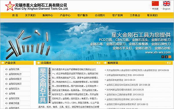This screenshot has width=174, height=109.
Task: Click the red star company logo
Action: (10, 6)
